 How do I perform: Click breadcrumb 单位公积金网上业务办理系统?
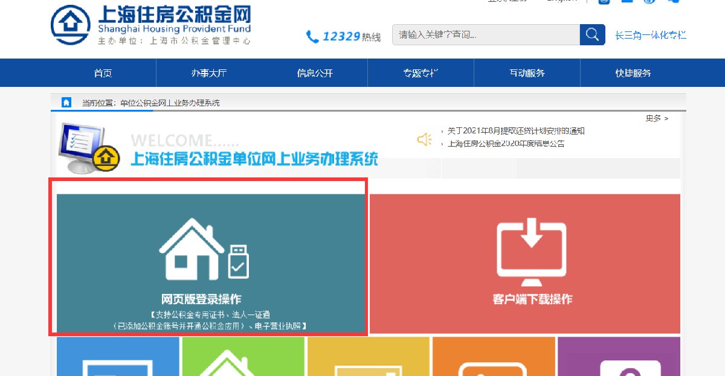[170, 103]
